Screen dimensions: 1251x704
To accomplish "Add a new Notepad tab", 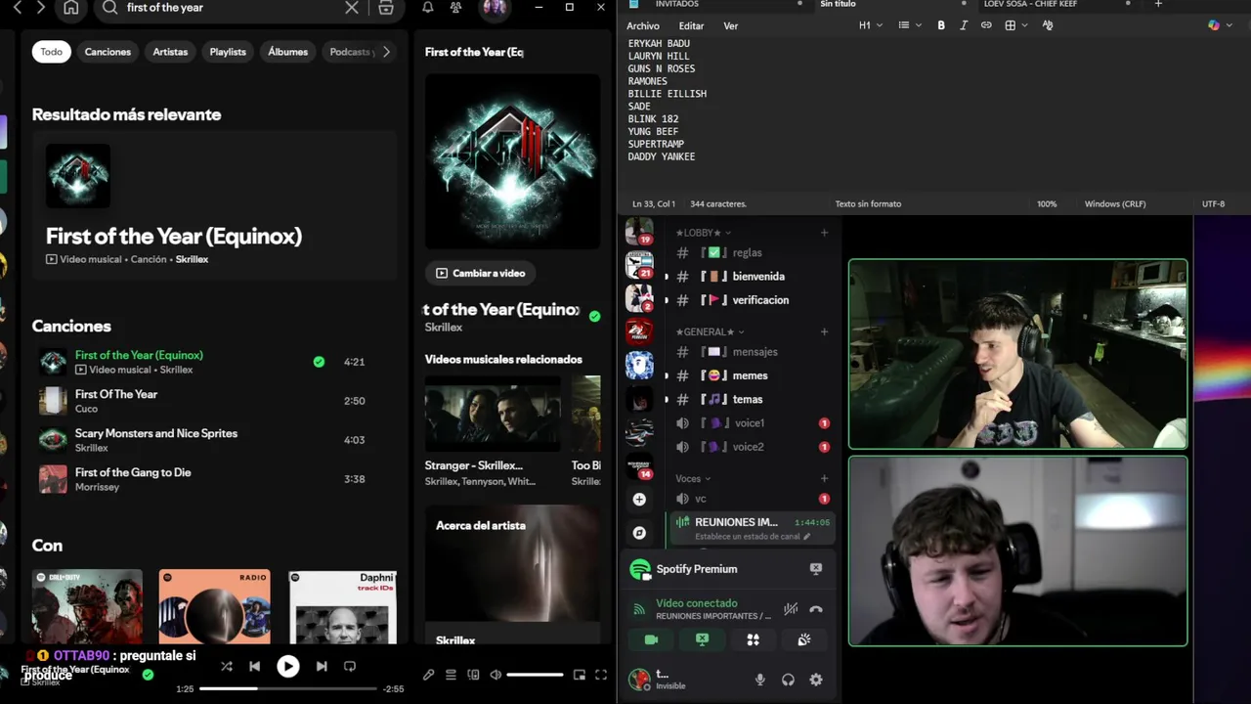I will point(1158,4).
